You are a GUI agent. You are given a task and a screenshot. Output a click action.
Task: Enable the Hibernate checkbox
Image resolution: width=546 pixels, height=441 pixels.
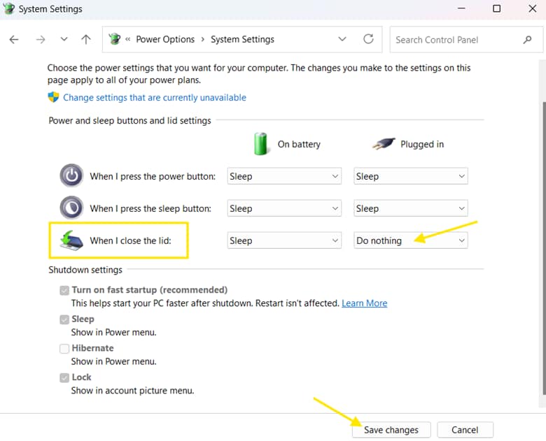pos(64,349)
